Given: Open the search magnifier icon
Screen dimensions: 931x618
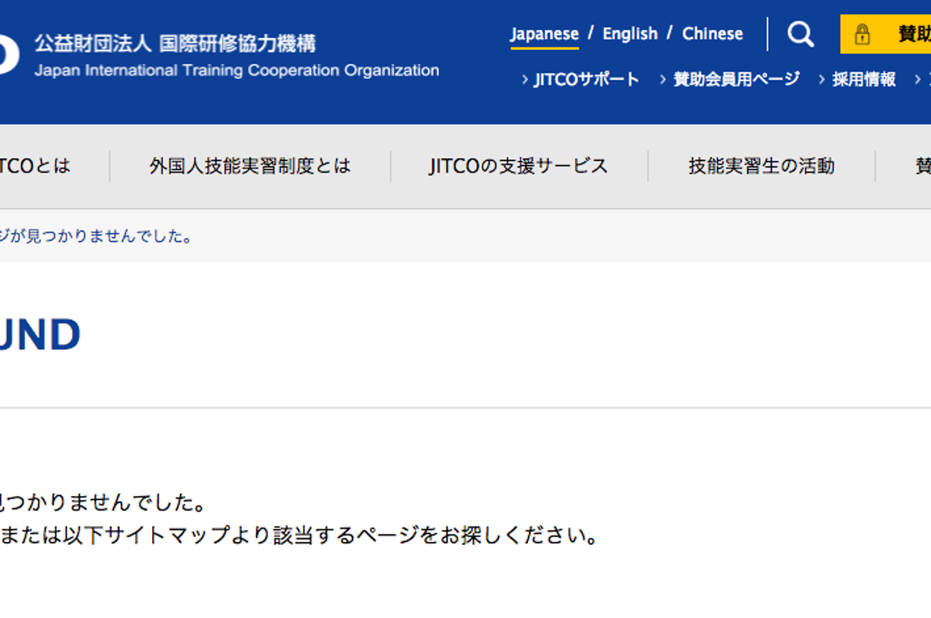Looking at the screenshot, I should click(801, 34).
